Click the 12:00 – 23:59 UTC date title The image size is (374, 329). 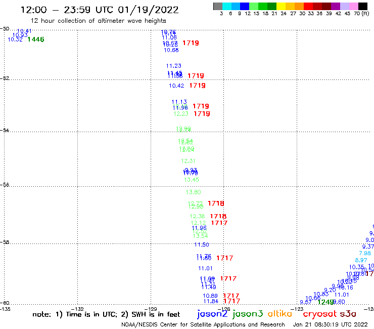click(x=100, y=10)
